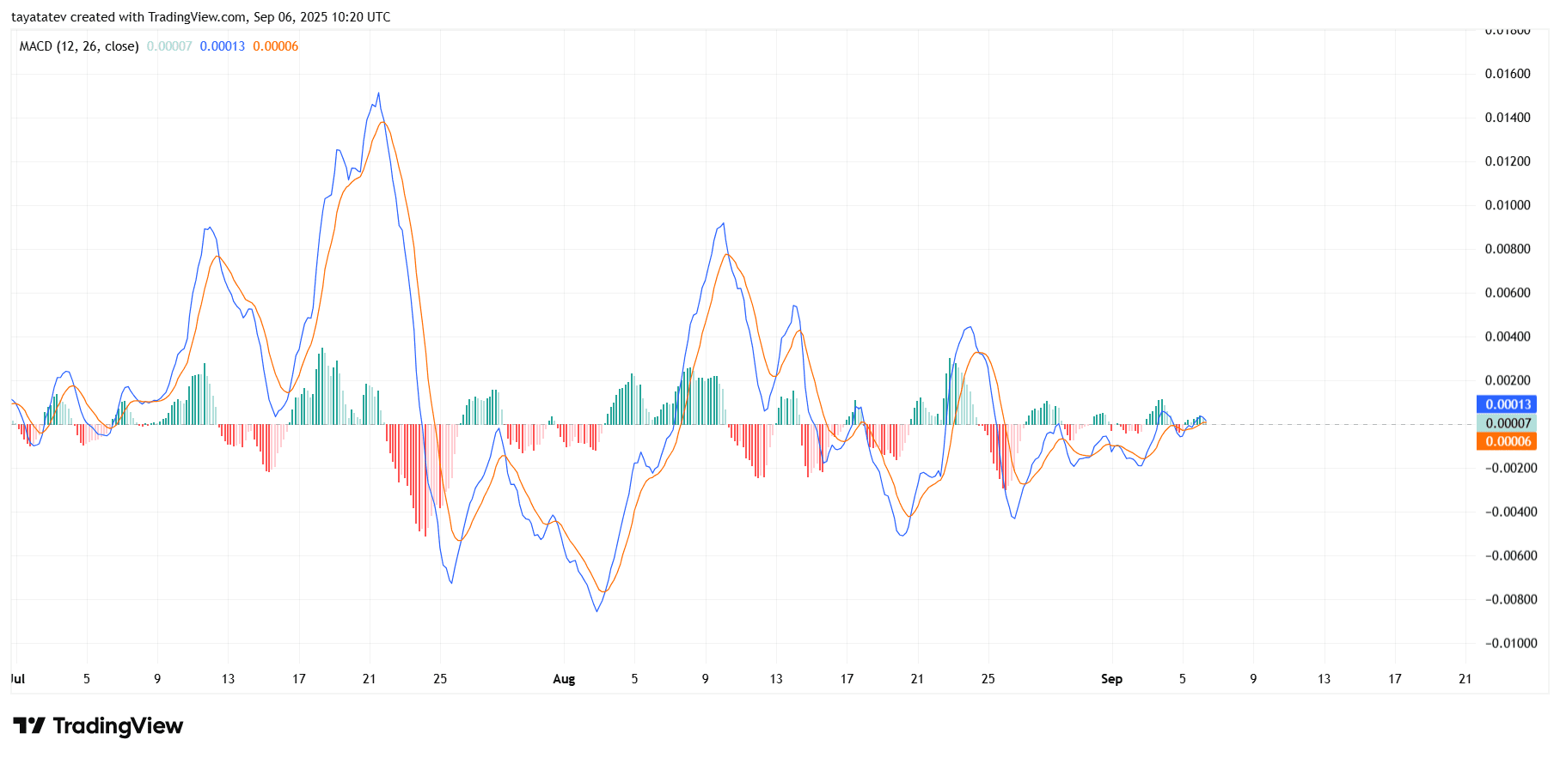Click the 0.01000 level on price scale

click(x=1507, y=205)
